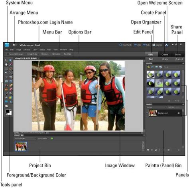Open the layer blend mode dropdown
This screenshot has width=189, height=188.
click(156, 107)
